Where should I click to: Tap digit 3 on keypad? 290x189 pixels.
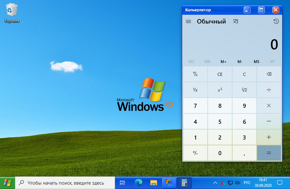[x=244, y=137]
